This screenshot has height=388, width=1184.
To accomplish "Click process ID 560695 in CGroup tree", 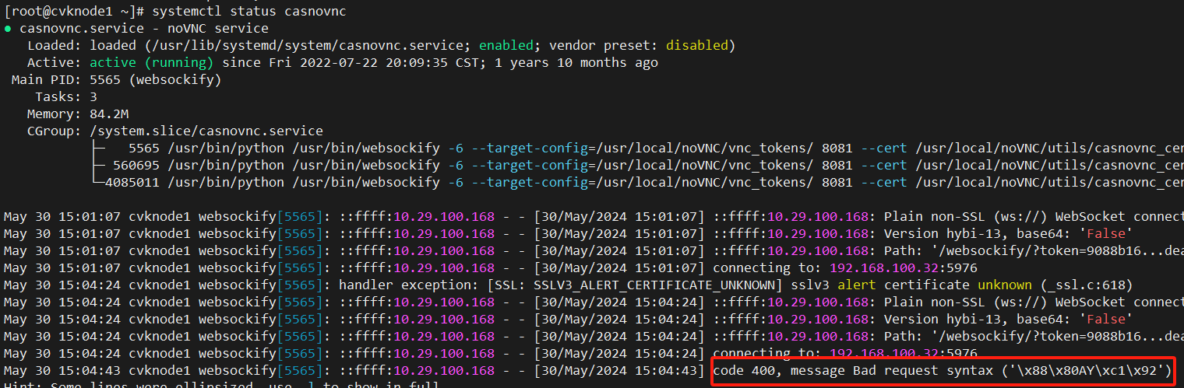I will pos(136,165).
